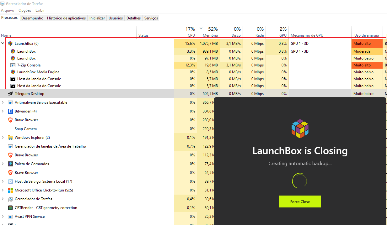The height and width of the screenshot is (225, 387).
Task: Sort by Mecanismo de GPU column
Action: click(x=320, y=32)
